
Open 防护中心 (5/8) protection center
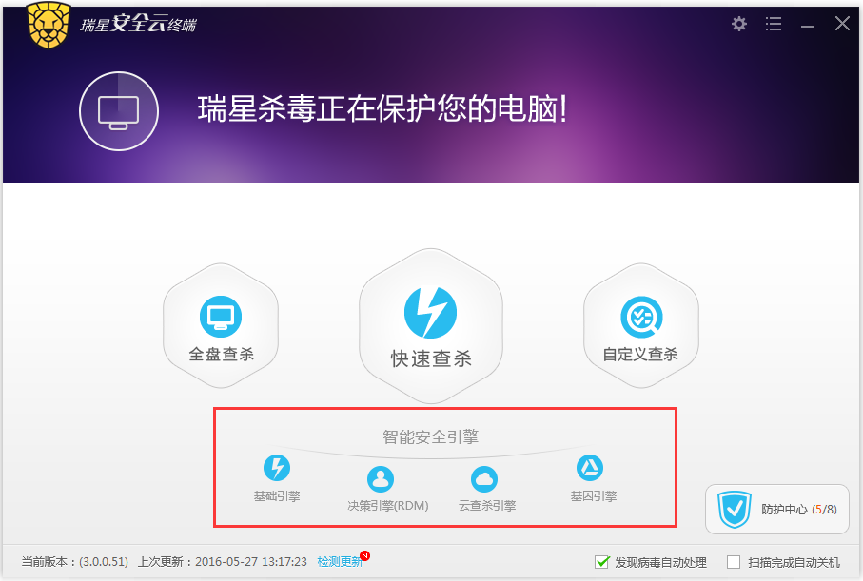(777, 509)
